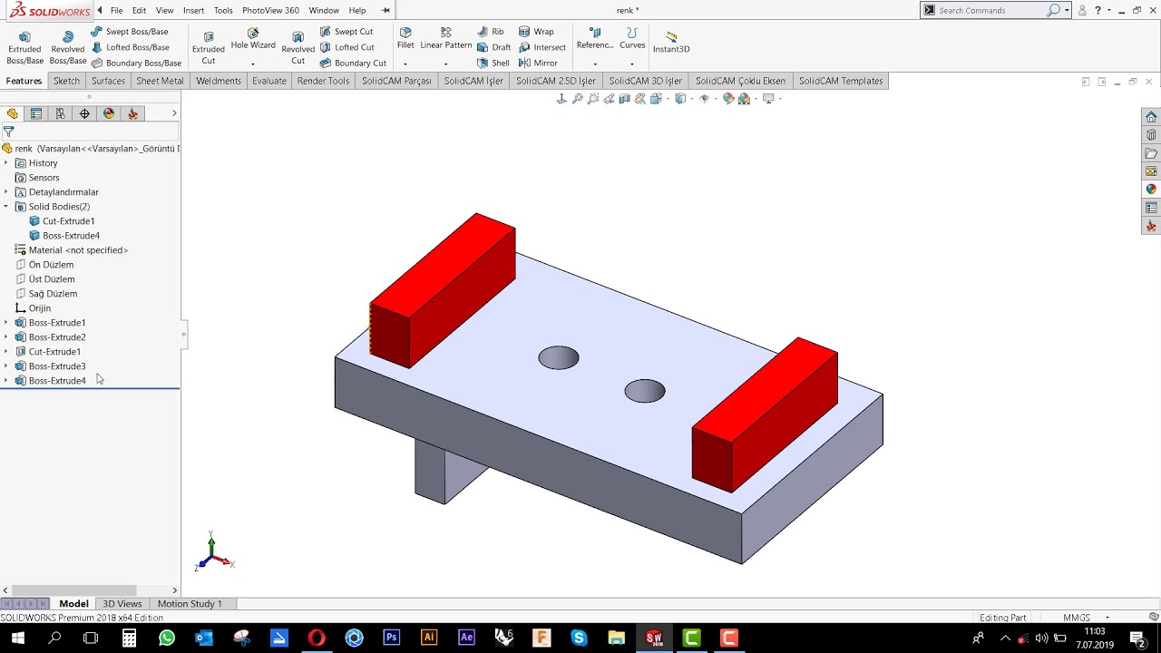
Task: Open the Motion Study 1 tab
Action: (190, 604)
